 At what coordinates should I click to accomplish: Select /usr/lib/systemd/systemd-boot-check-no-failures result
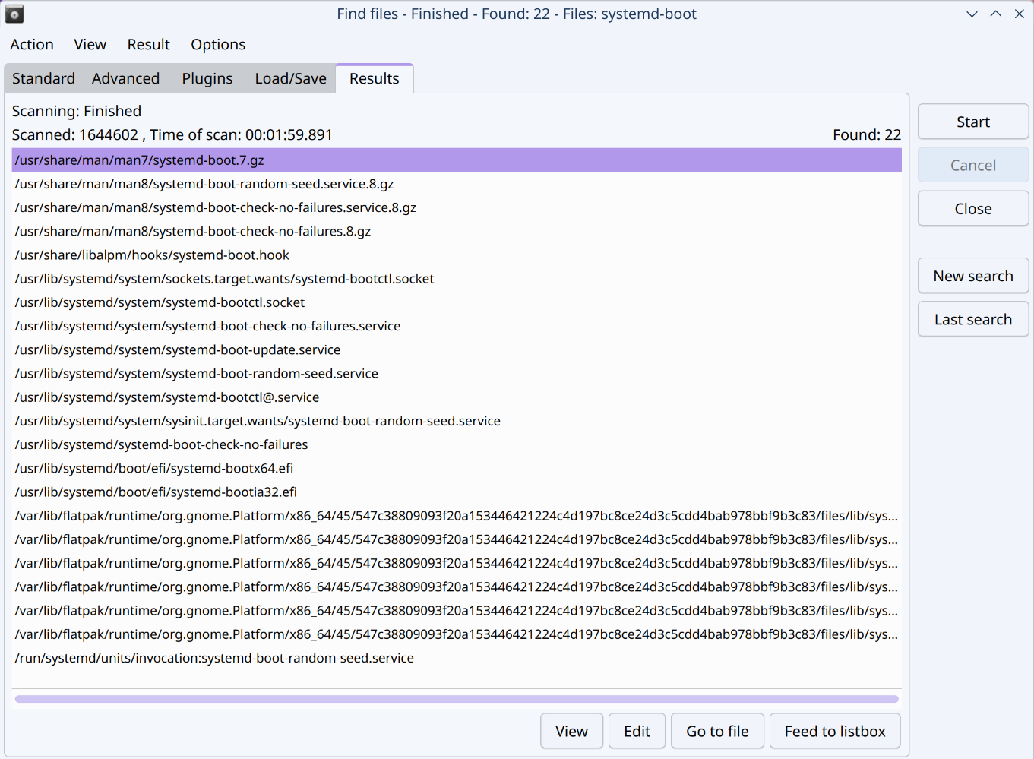(457, 444)
